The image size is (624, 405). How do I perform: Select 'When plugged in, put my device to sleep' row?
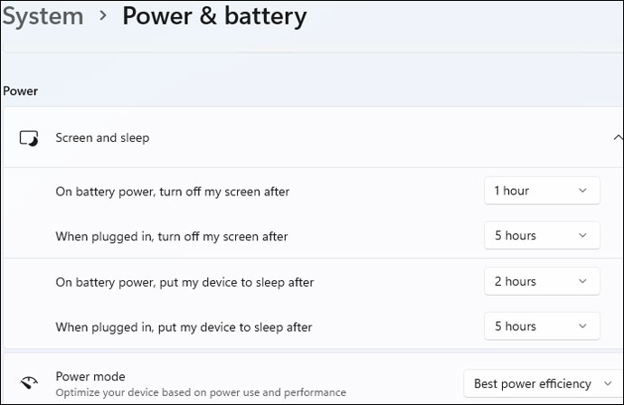pyautogui.click(x=184, y=327)
